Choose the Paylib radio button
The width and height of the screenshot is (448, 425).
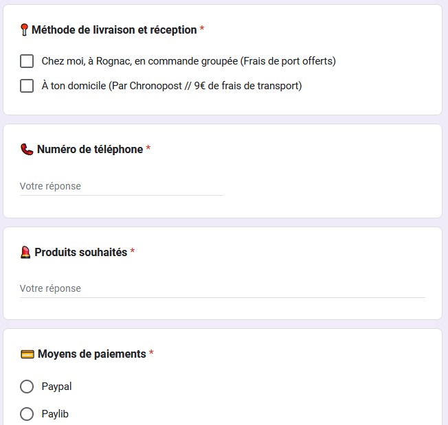[x=27, y=414]
